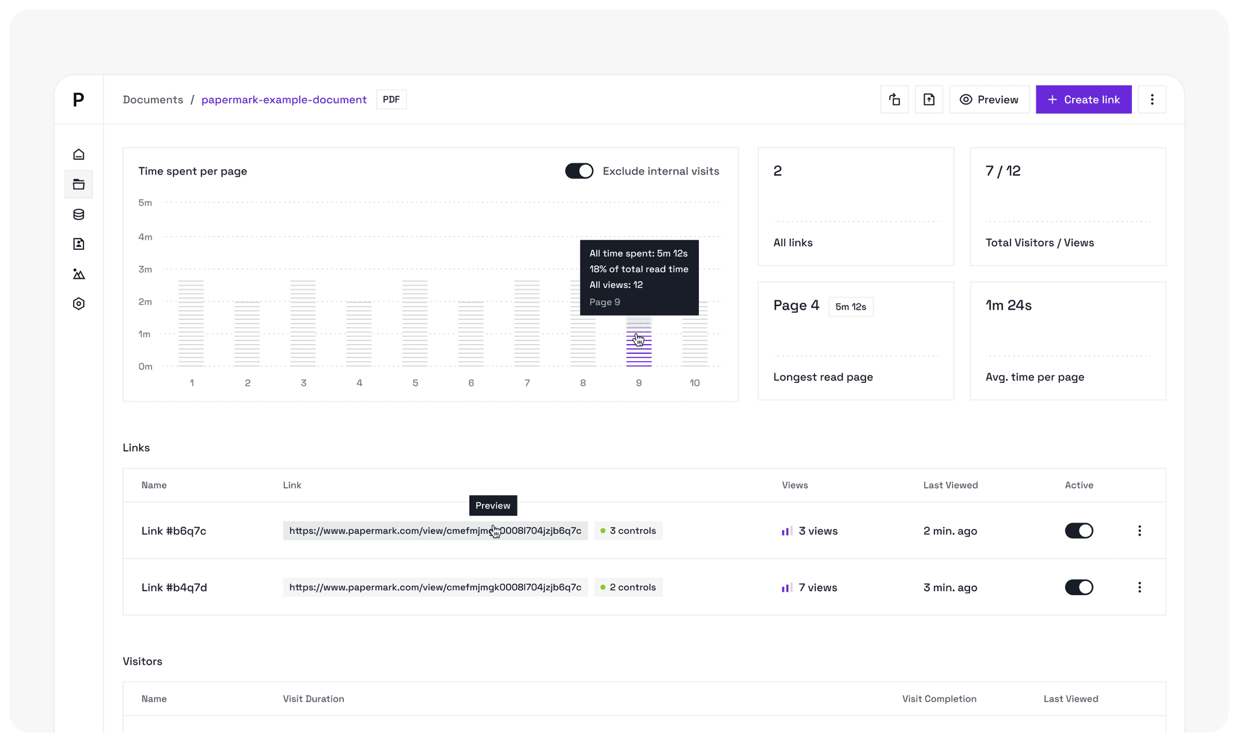Screen dimensions: 1237x742
Task: Open the branding shapes icon in sidebar
Action: pos(79,274)
